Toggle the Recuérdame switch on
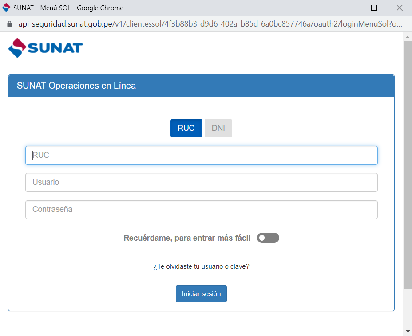 tap(268, 238)
